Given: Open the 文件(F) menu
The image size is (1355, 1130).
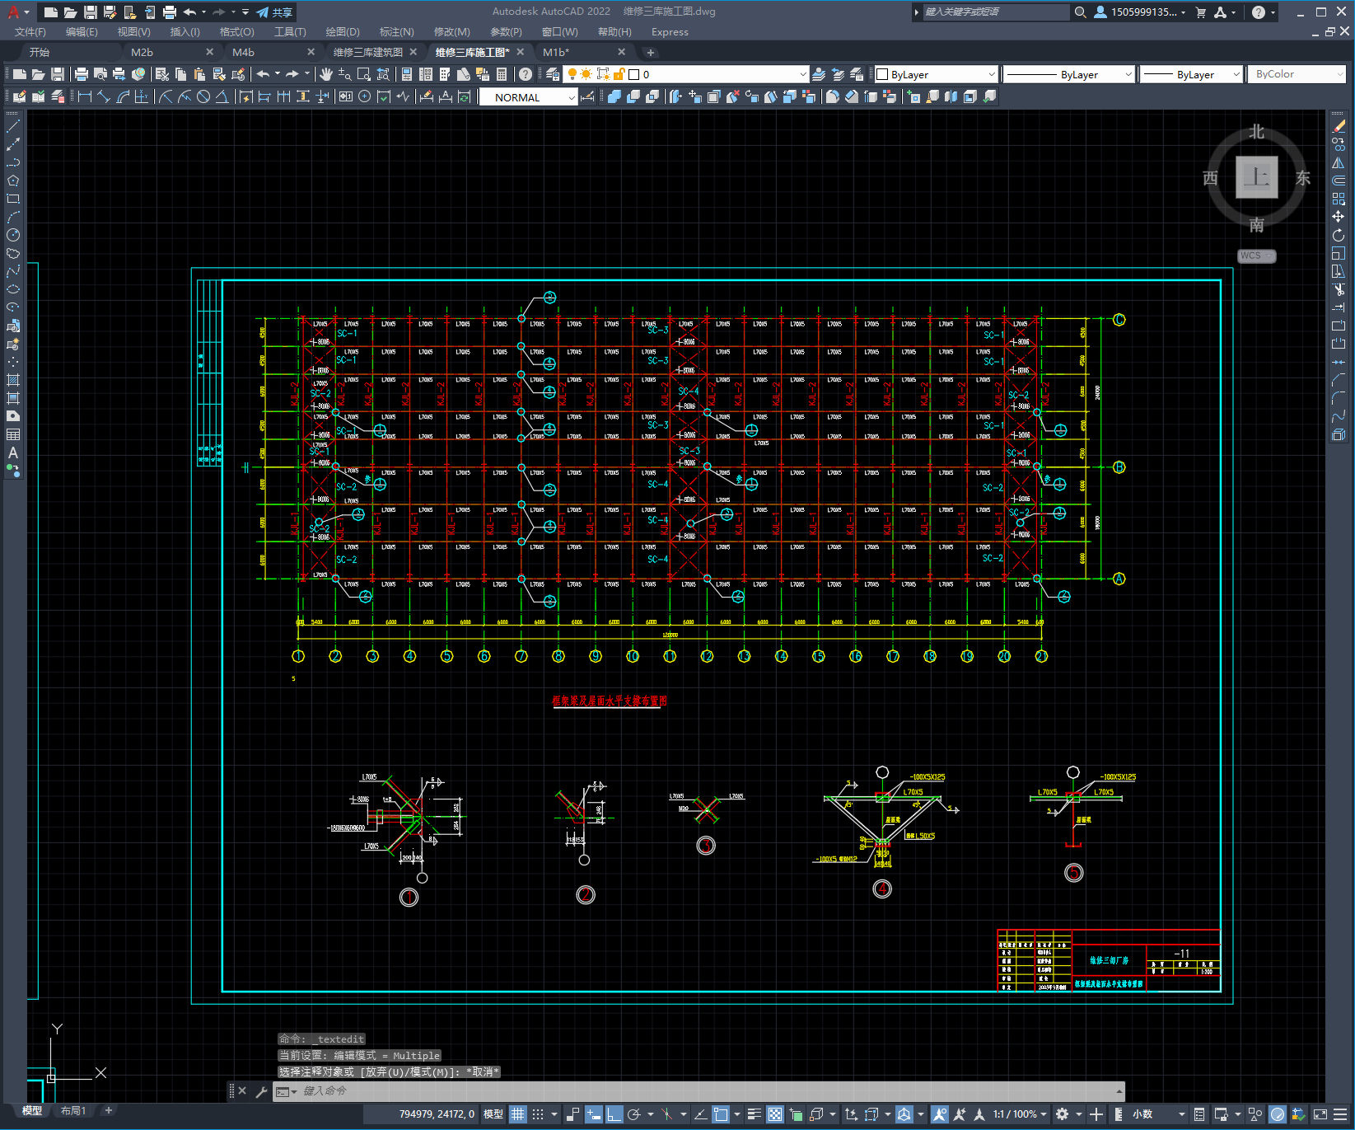Looking at the screenshot, I should [30, 32].
